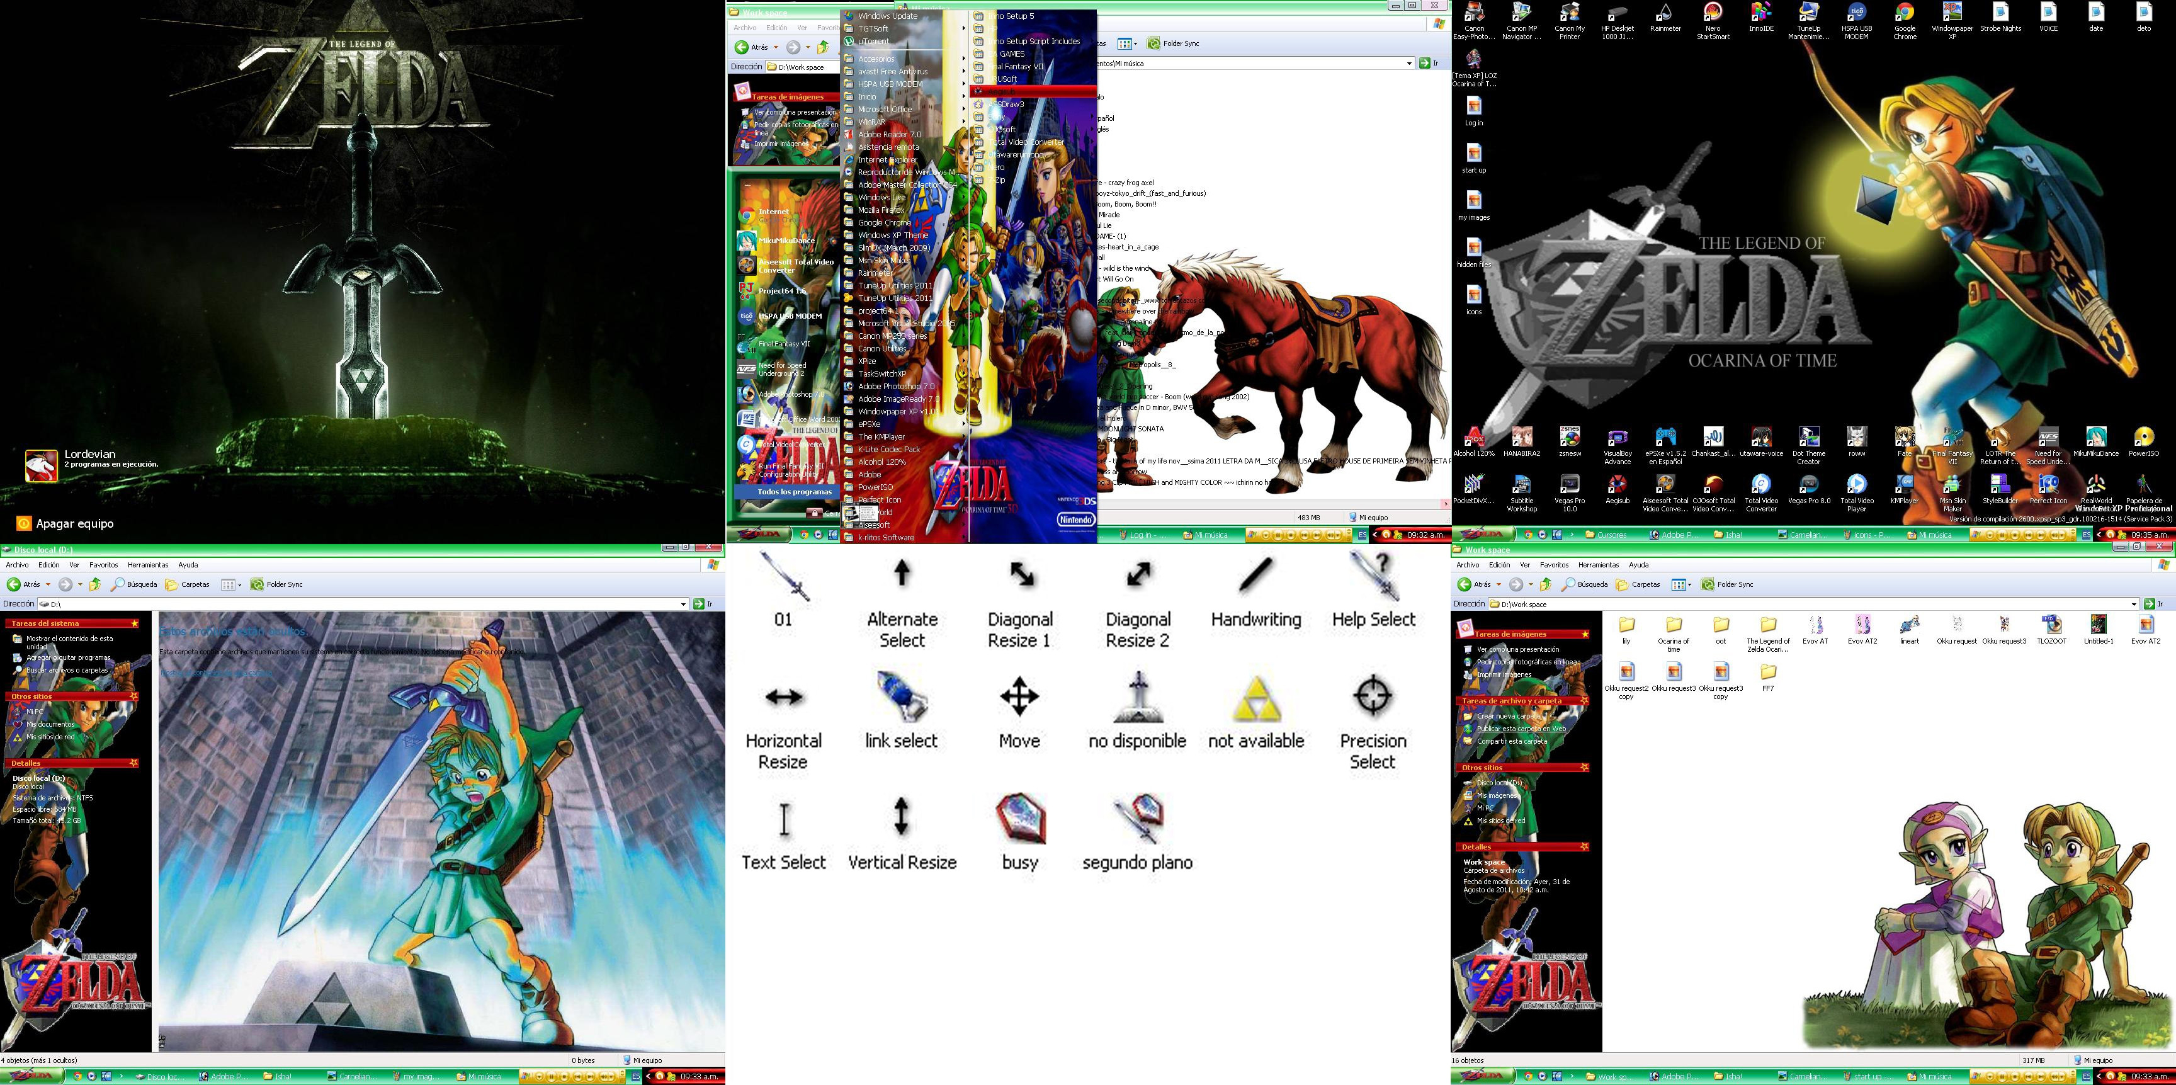Select the 'link select' ocarina cursor icon

[902, 710]
